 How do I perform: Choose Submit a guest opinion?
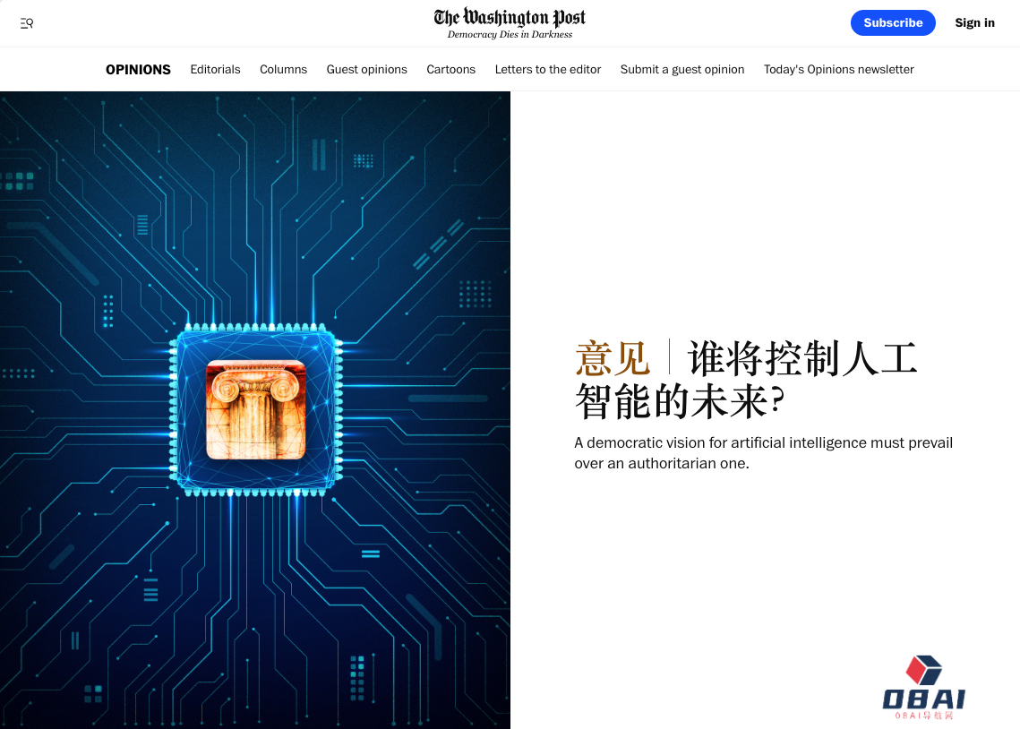click(681, 69)
